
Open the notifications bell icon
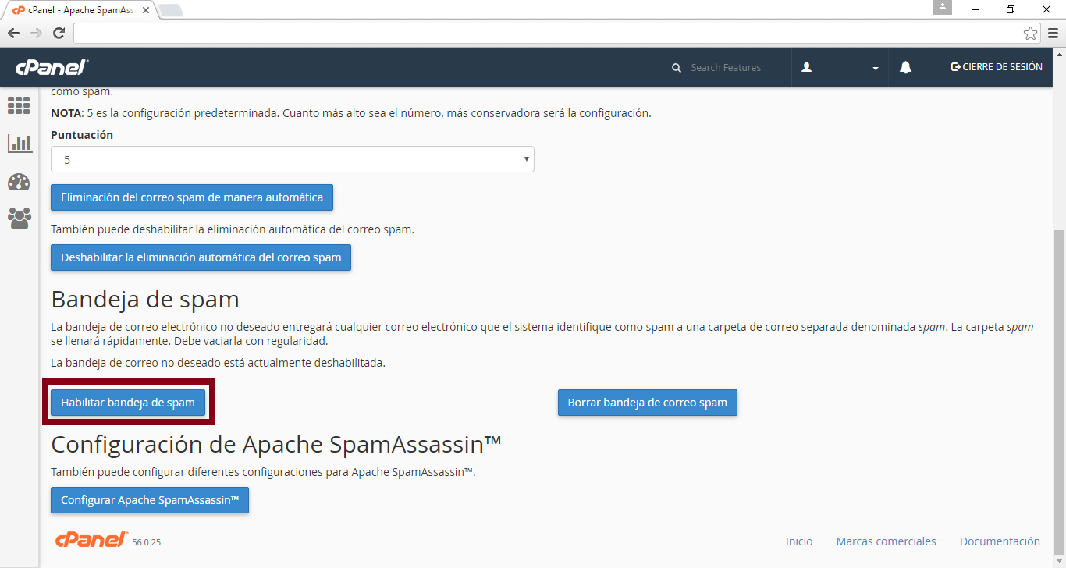click(x=905, y=68)
